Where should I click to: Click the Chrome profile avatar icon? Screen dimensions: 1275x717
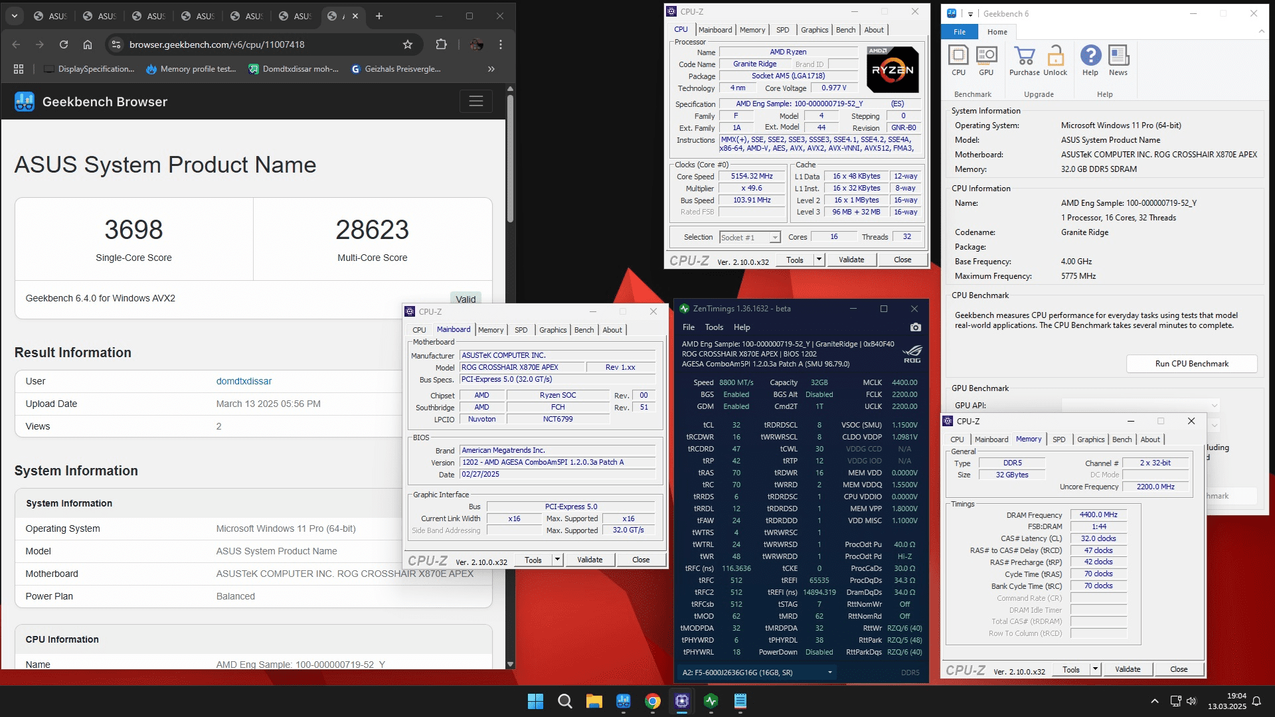[x=476, y=44]
